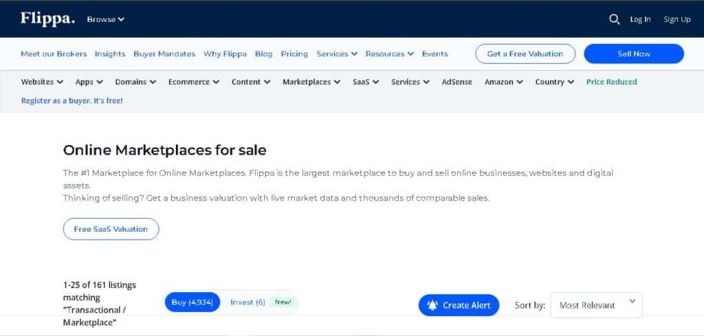Click the Flippa logo

[x=47, y=19]
